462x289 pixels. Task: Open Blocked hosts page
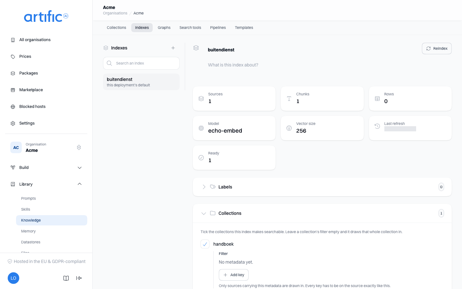(x=46, y=107)
